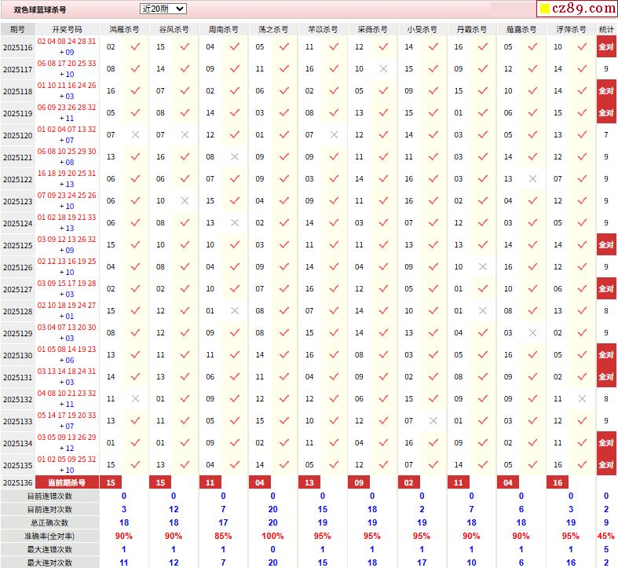Click the yellow square in cz89 logo
618x568 pixels.
click(x=544, y=9)
